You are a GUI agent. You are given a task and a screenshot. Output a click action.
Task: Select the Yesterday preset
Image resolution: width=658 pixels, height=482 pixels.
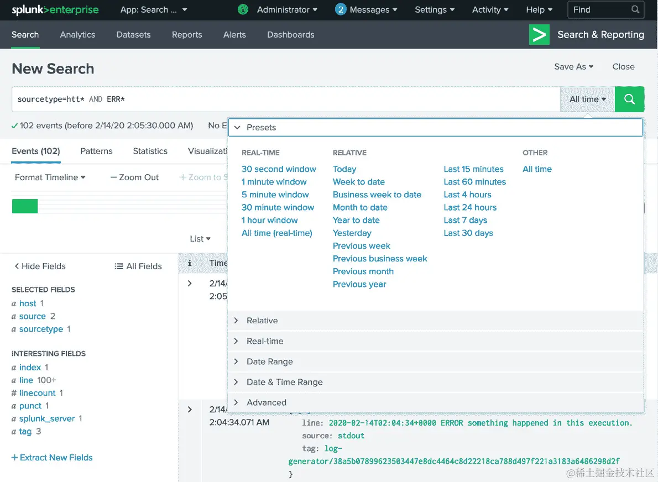(352, 233)
